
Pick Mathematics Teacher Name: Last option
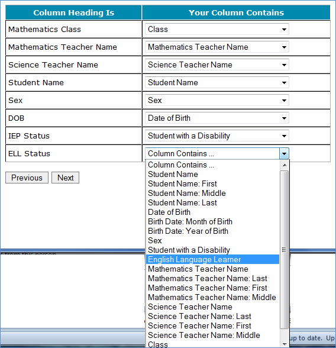tap(212, 278)
